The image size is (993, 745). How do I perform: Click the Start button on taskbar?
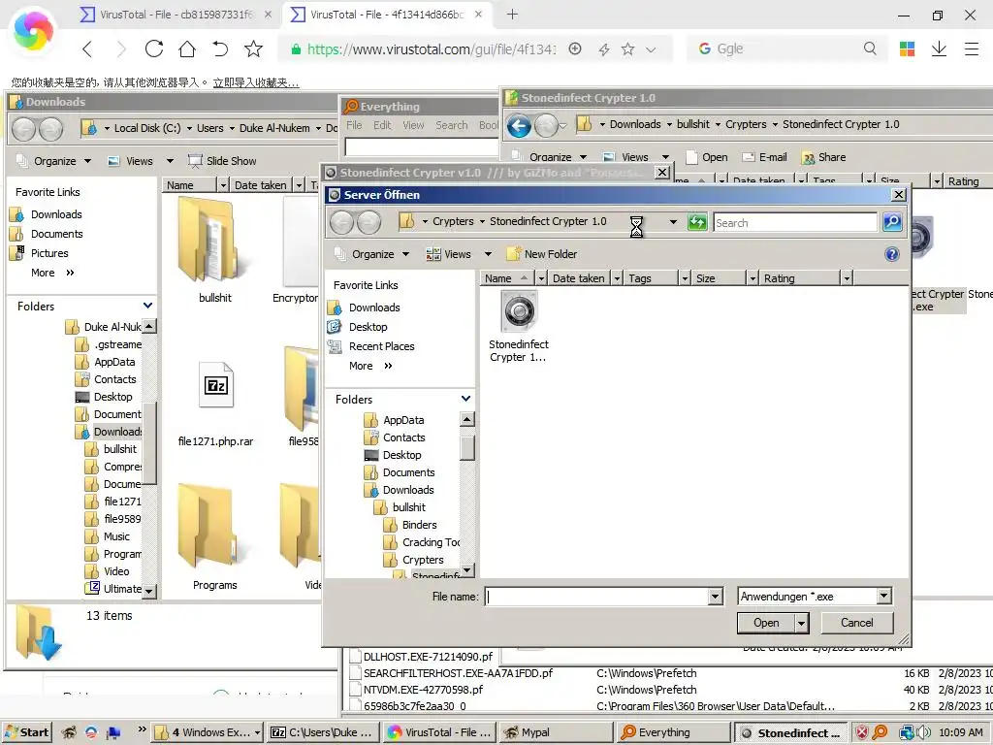[26, 732]
